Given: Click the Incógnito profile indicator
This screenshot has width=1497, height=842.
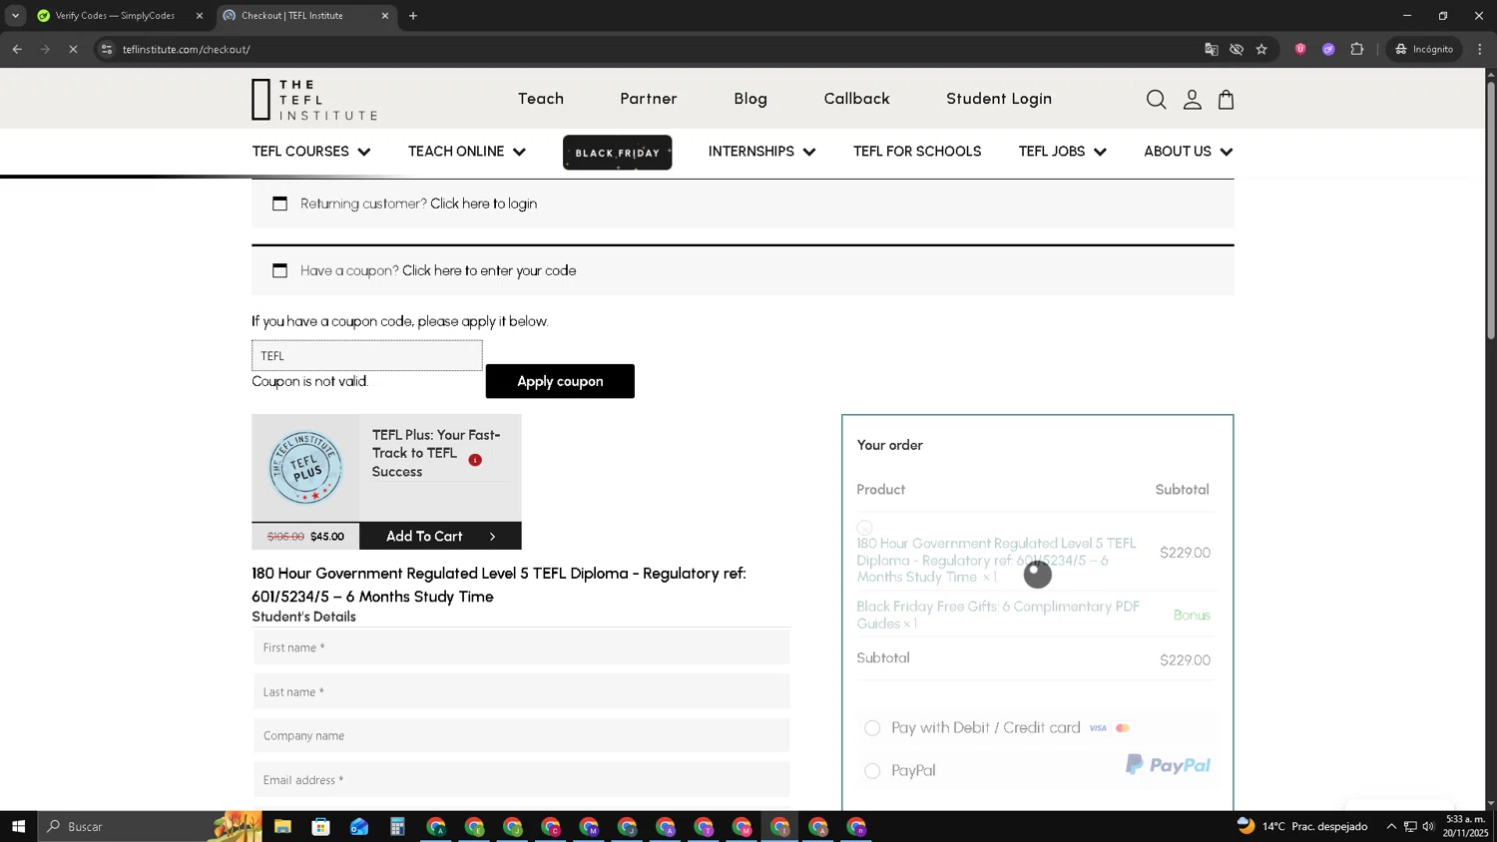Looking at the screenshot, I should tap(1425, 49).
